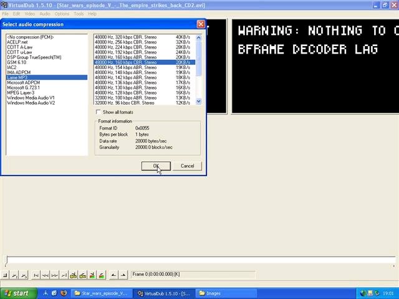Open the Edit menu
The height and width of the screenshot is (299, 399).
16,14
